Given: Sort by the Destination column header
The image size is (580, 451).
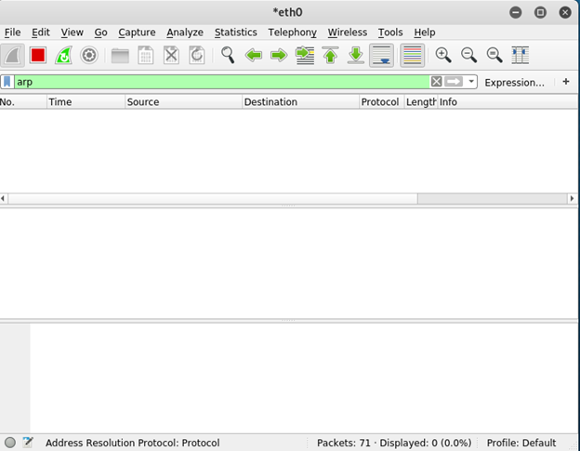Looking at the screenshot, I should click(301, 101).
